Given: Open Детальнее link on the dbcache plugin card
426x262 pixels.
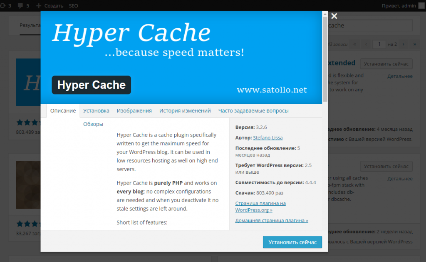Looking at the screenshot, I should coord(400,179).
